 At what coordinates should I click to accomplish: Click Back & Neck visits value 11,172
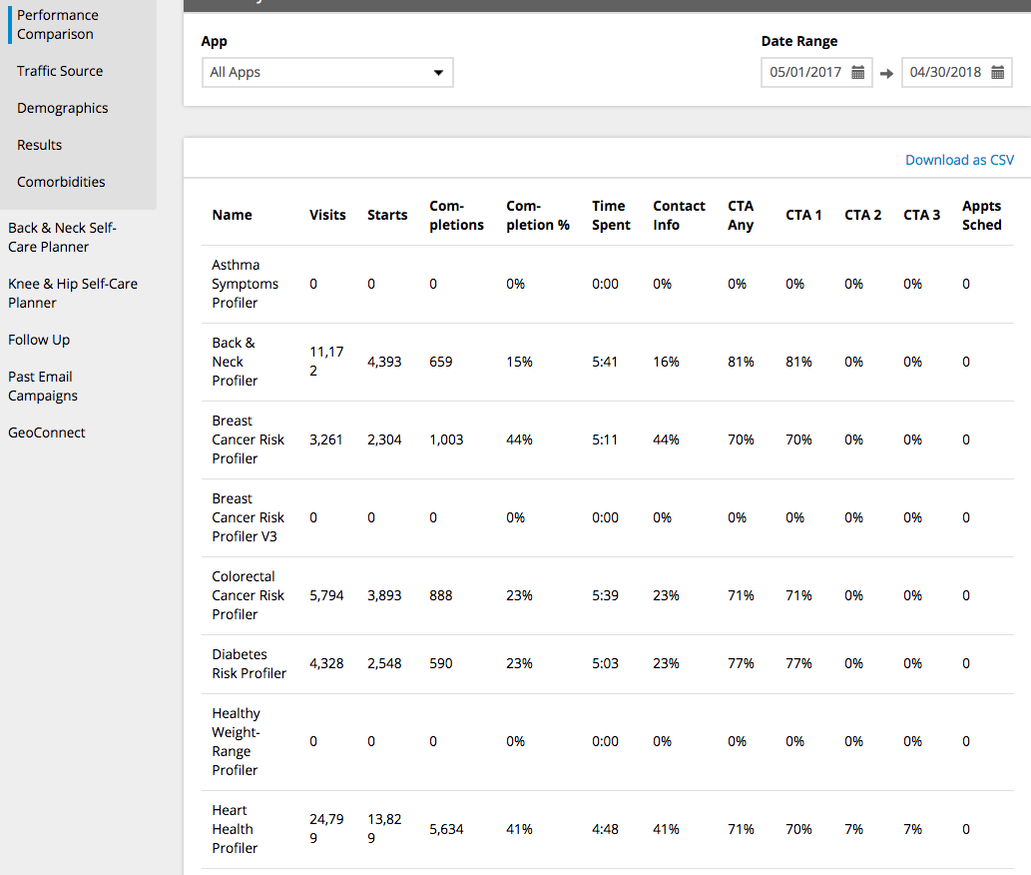pyautogui.click(x=326, y=362)
